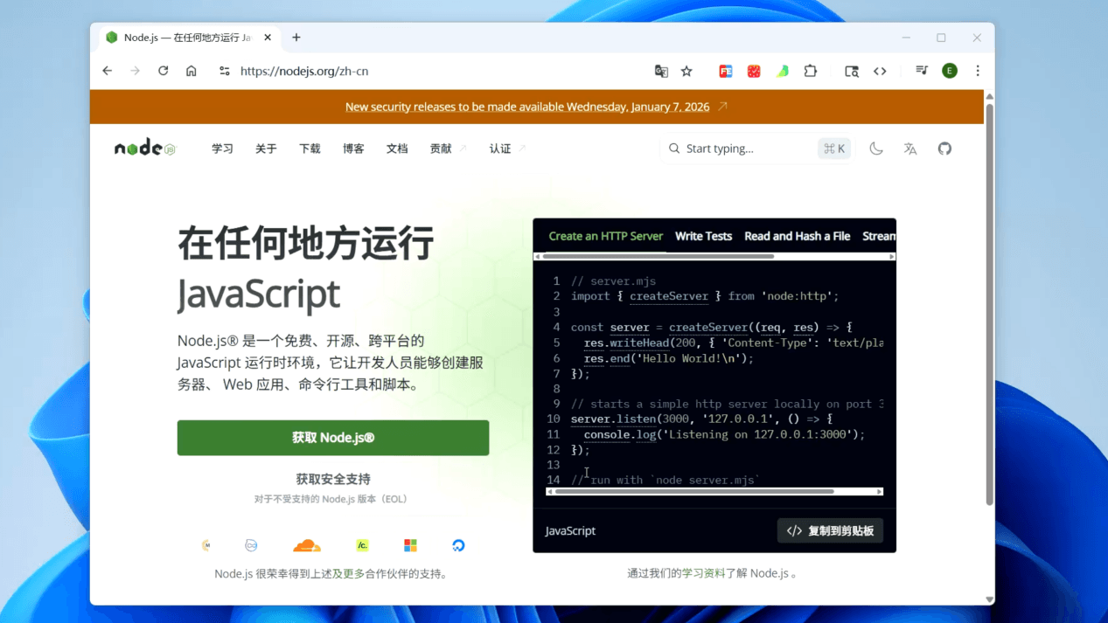Screen dimensions: 1108x623
Task: Select Read and Hash a File tab
Action: (797, 236)
